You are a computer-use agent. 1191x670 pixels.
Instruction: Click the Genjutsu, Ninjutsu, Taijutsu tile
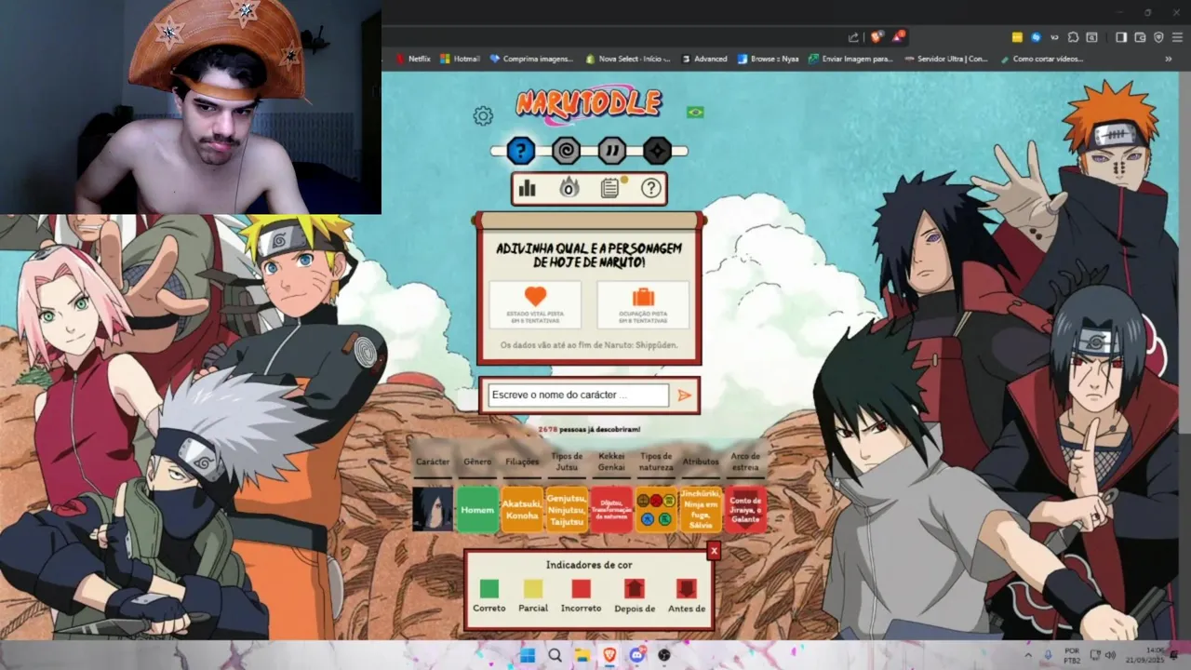point(567,509)
